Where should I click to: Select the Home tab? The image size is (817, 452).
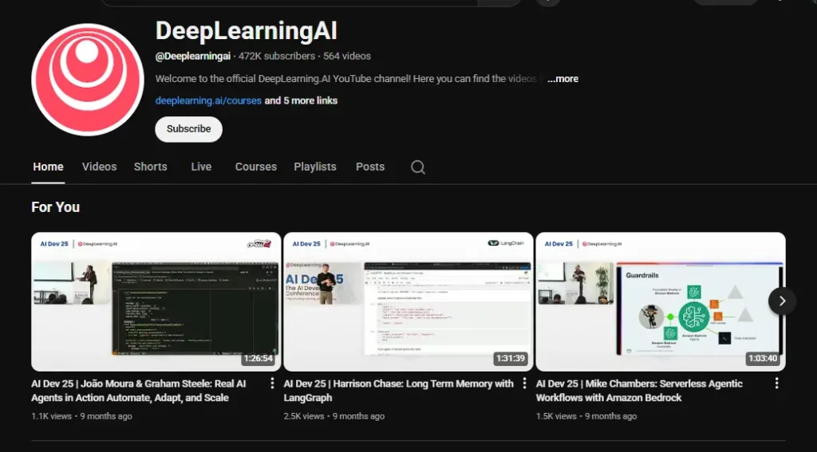[x=48, y=167]
